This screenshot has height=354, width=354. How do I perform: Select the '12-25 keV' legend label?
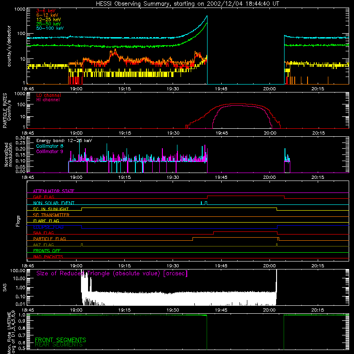tap(49, 19)
